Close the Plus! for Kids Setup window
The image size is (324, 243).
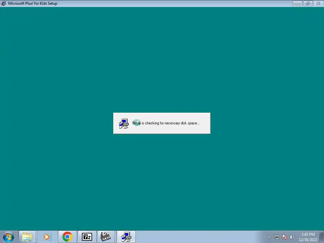click(x=318, y=3)
